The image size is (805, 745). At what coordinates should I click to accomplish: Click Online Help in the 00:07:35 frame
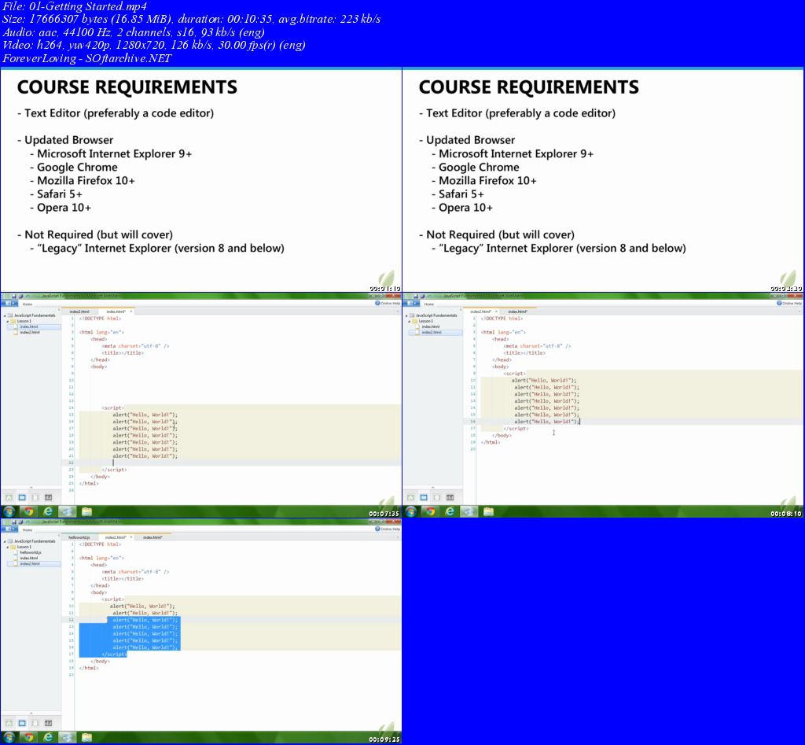[x=387, y=303]
